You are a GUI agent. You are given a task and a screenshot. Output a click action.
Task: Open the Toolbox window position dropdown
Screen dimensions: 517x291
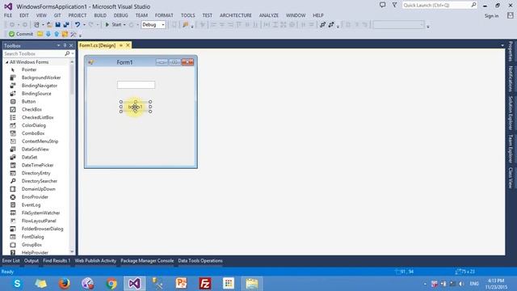click(x=58, y=45)
